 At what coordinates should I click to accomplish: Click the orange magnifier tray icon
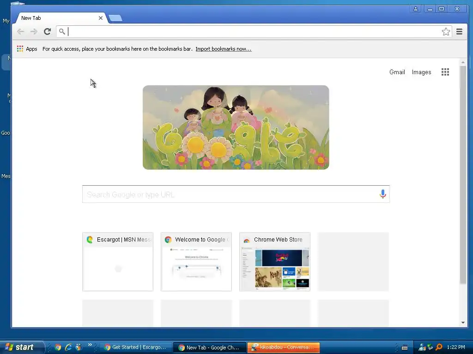(439, 348)
